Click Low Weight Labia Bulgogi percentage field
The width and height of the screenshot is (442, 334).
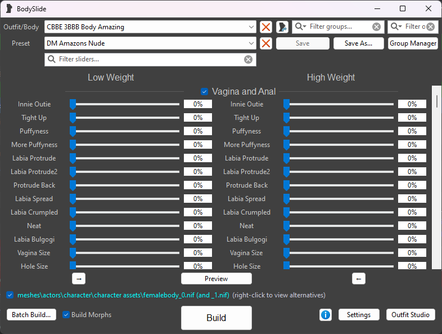point(198,239)
